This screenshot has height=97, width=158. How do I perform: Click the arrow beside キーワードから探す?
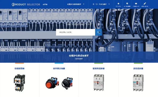[x=109, y=4]
